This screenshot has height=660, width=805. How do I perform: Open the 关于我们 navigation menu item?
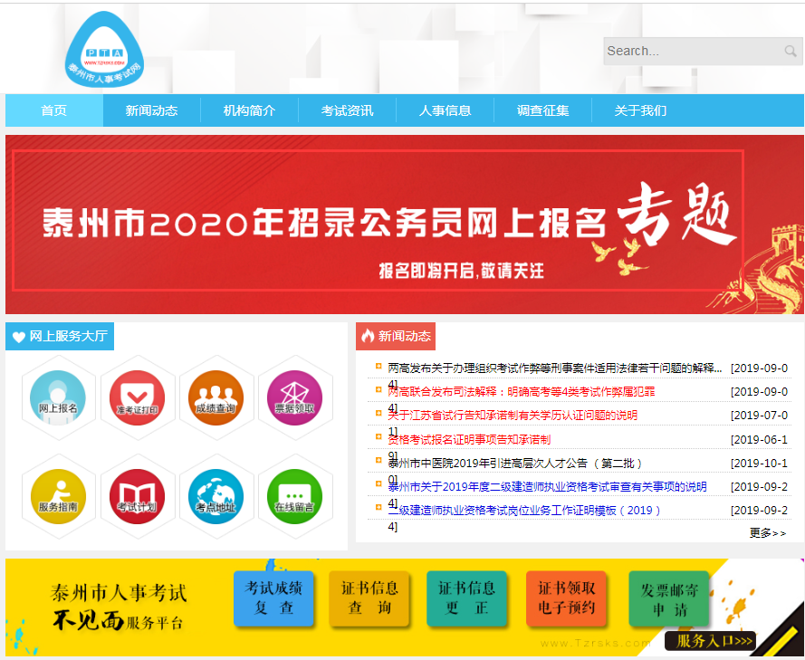point(641,110)
